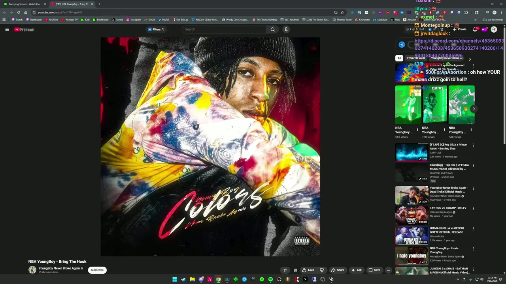Screen dimensions: 506x284
Task: Open NBA YoungBoy I Hate YoungBoy video
Action: (x=444, y=250)
